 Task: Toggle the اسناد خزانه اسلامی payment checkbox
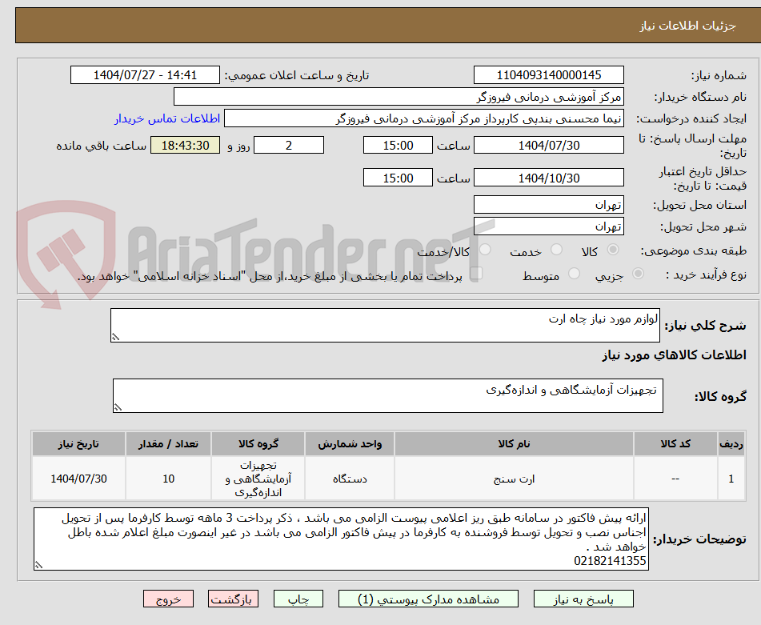pos(476,273)
